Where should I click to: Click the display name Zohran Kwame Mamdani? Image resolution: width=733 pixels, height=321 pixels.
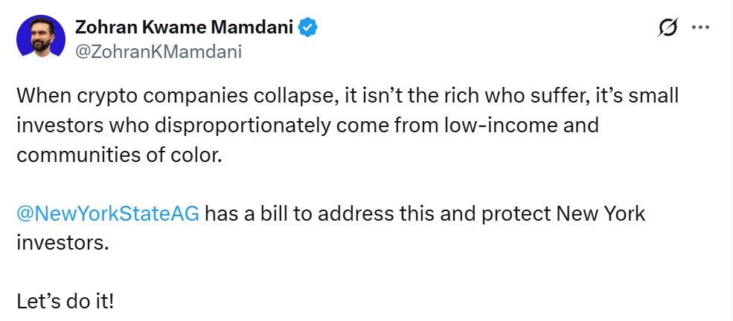(185, 28)
